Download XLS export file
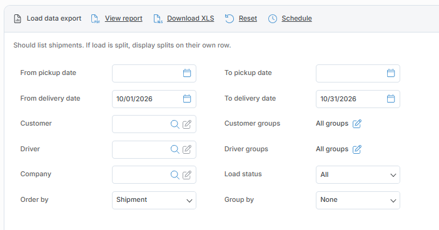The height and width of the screenshot is (230, 439). pyautogui.click(x=190, y=19)
